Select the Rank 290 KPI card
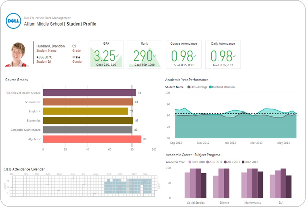Viewport: 306px width, 207px height. click(x=145, y=55)
